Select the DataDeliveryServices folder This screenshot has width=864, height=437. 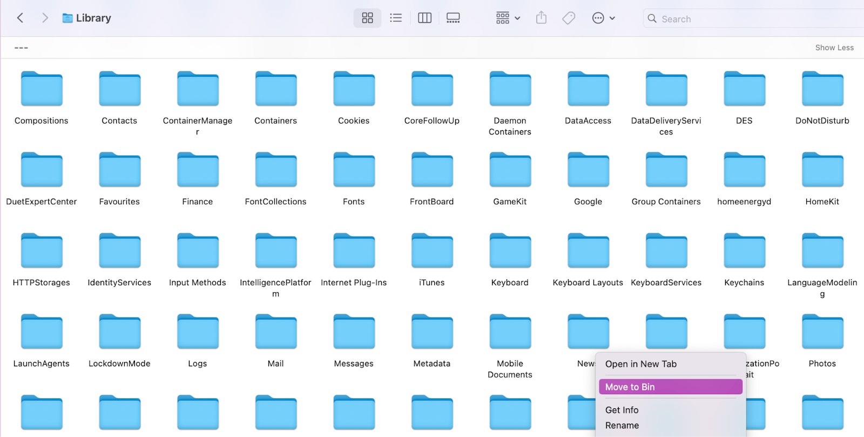click(x=666, y=89)
